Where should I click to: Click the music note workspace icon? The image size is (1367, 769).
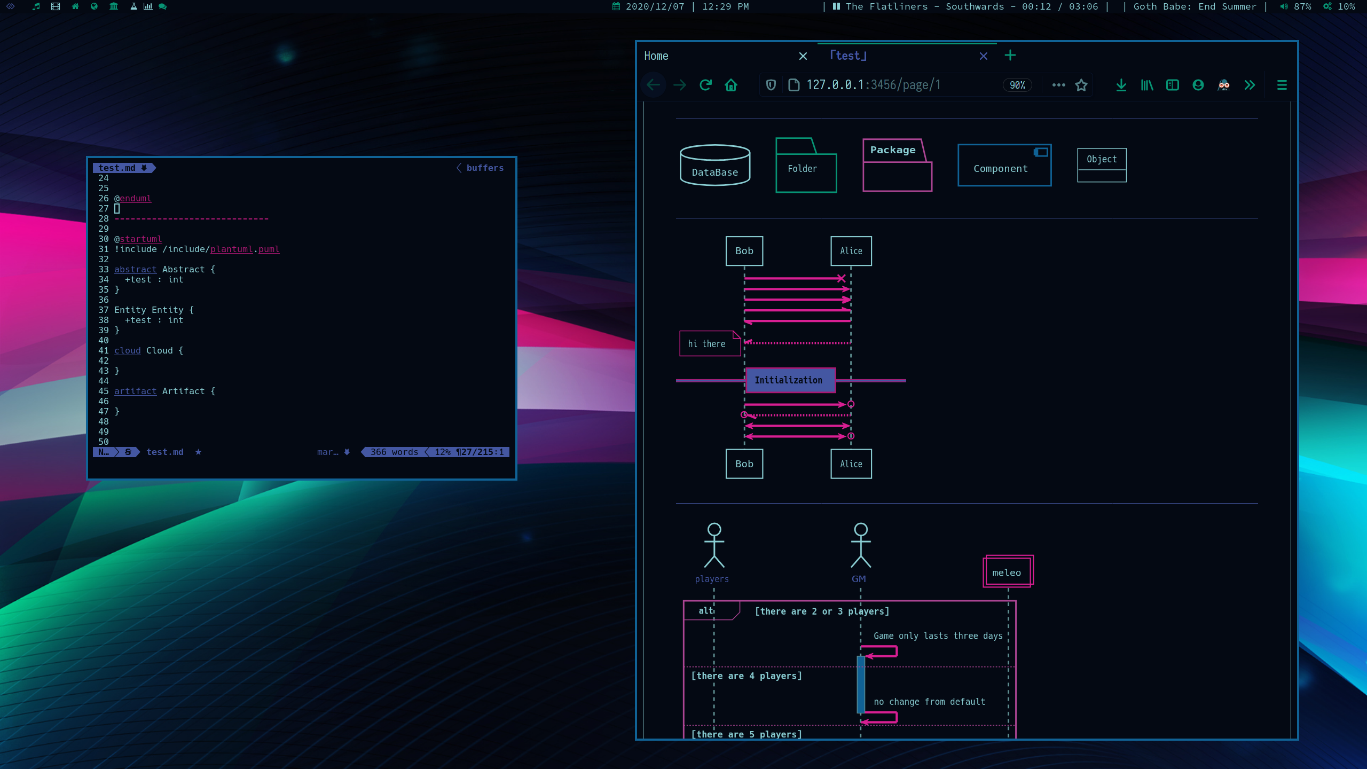(x=36, y=6)
